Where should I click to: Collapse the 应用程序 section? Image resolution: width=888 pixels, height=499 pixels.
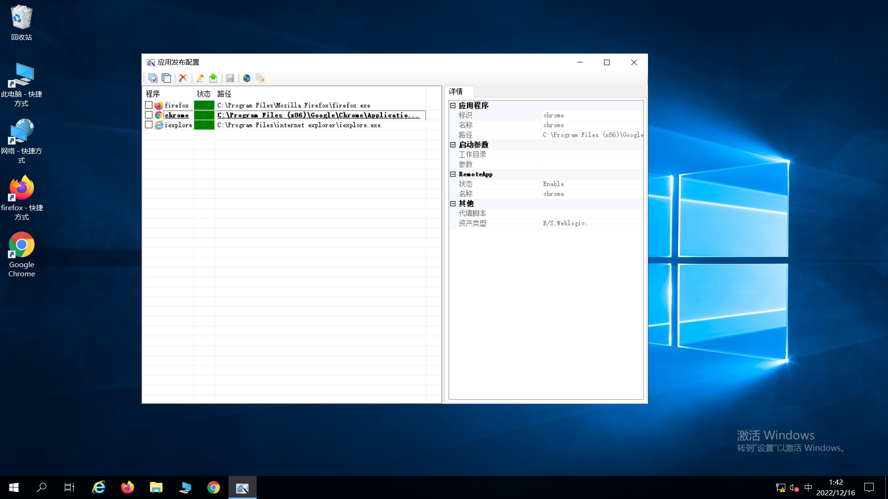[453, 105]
